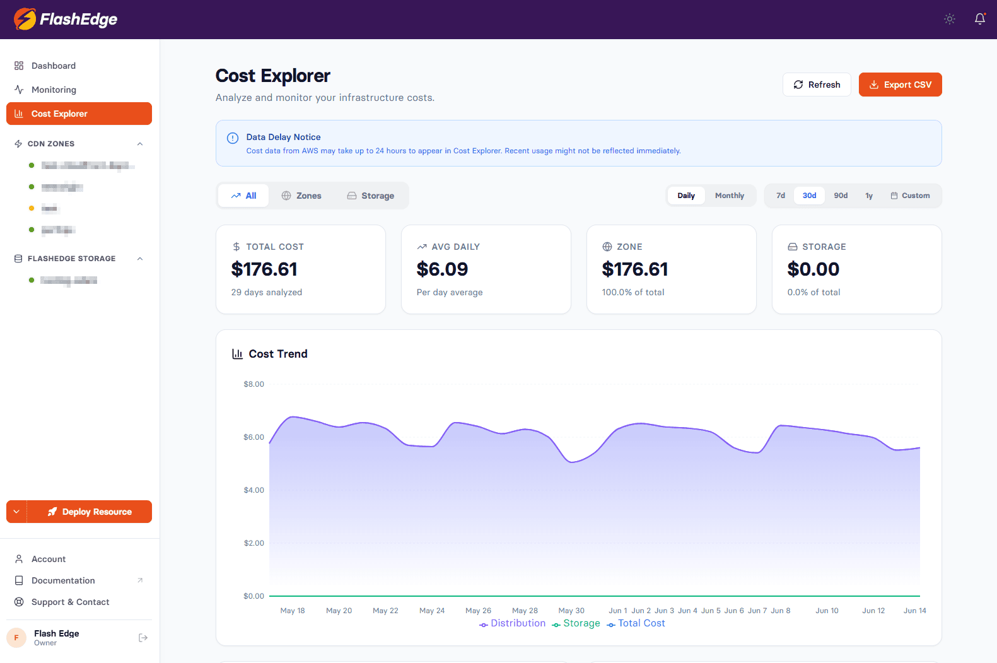Select the Daily granularity option
Screen dimensions: 997x663
(686, 196)
